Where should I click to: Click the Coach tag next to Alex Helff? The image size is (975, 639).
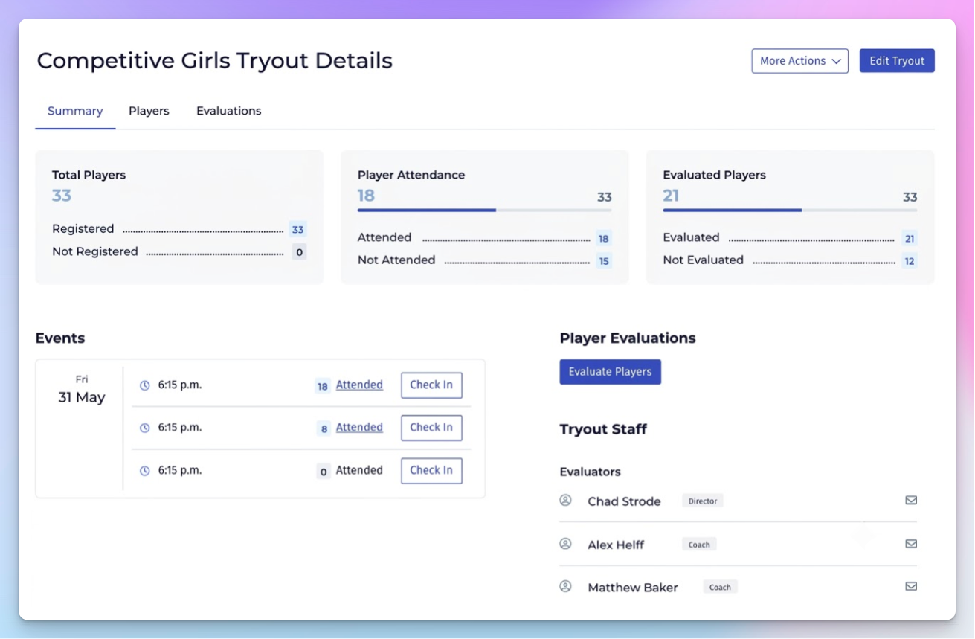click(699, 545)
